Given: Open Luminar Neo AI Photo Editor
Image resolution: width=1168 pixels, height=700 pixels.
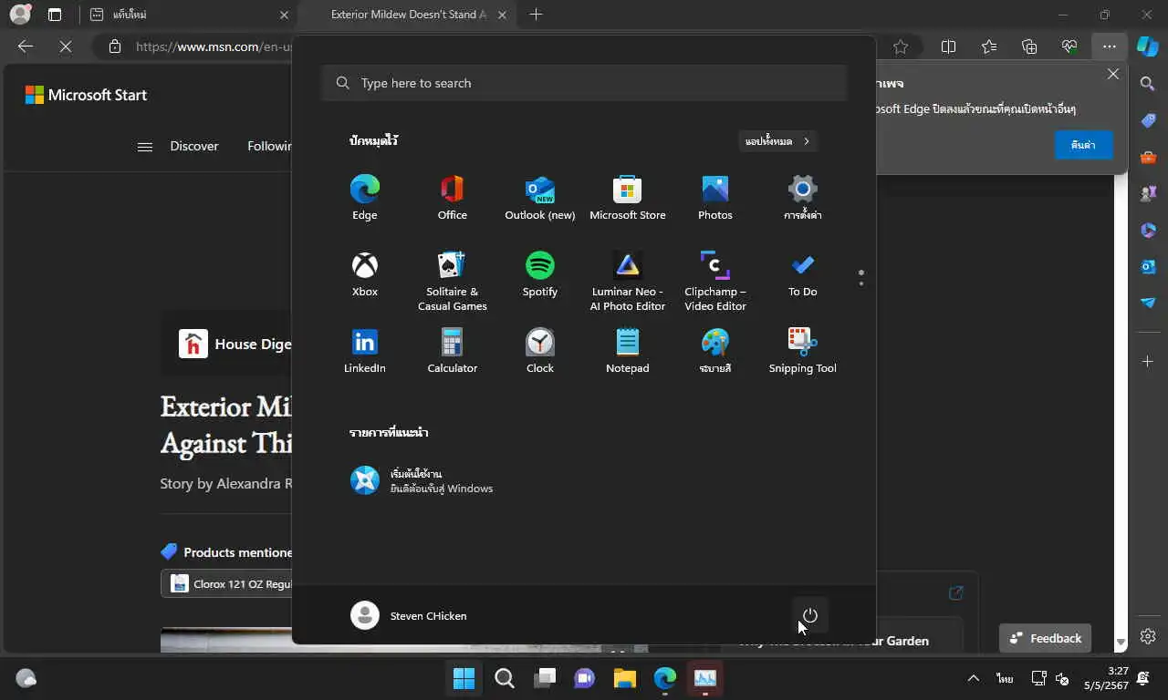Looking at the screenshot, I should (627, 282).
